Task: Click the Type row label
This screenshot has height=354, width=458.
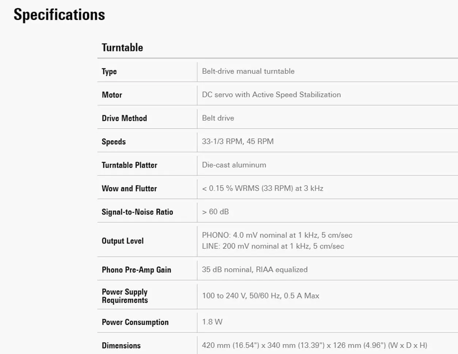Action: tap(109, 72)
